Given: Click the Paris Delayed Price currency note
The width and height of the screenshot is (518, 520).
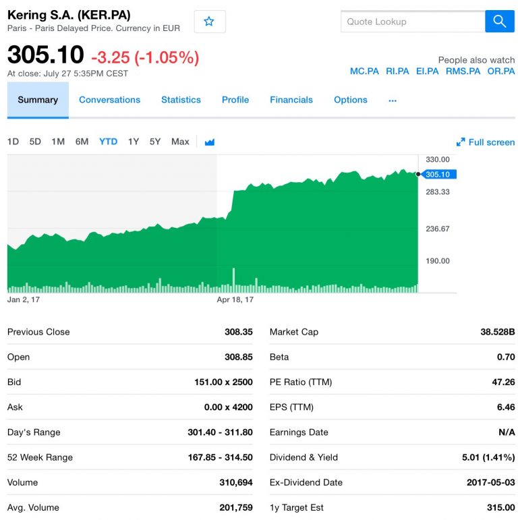Looking at the screenshot, I should (x=94, y=28).
